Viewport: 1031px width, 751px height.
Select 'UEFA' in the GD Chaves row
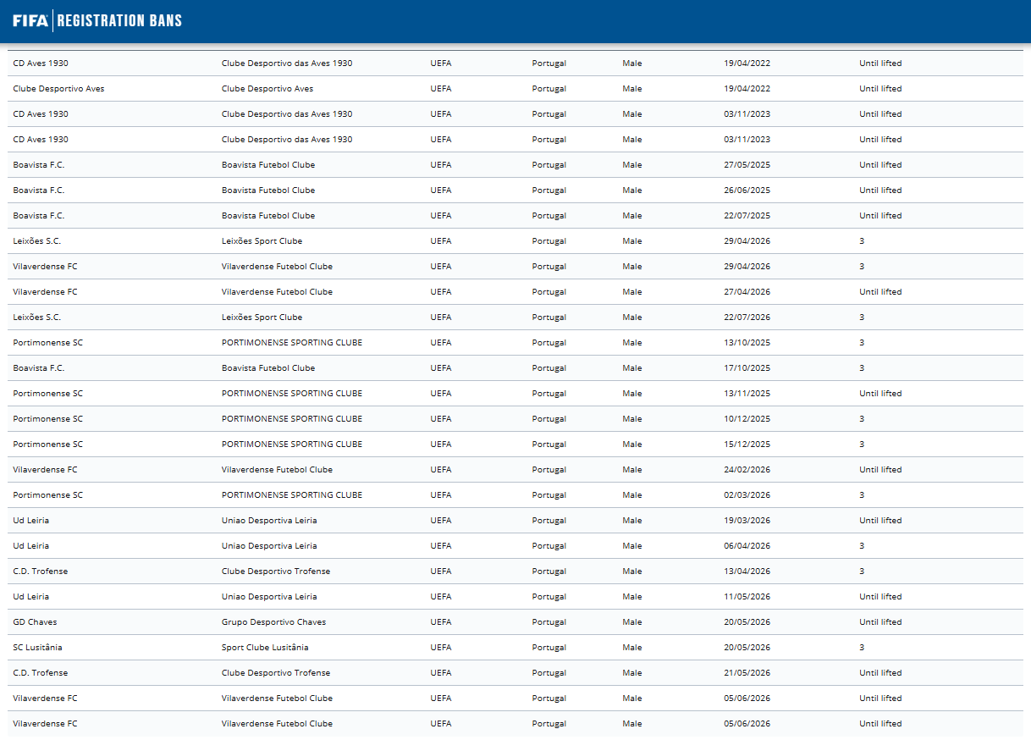coord(441,622)
